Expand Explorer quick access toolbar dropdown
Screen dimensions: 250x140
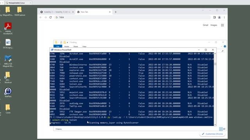[x=67, y=42]
